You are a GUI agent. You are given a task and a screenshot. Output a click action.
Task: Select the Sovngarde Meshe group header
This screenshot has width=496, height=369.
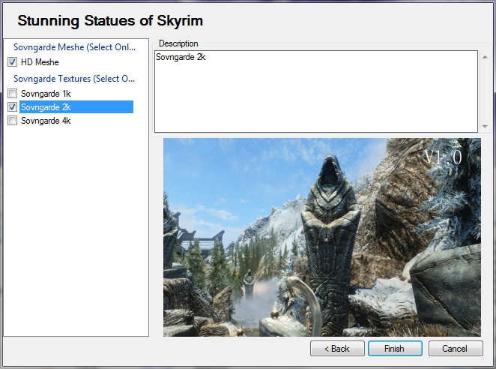pyautogui.click(x=74, y=47)
